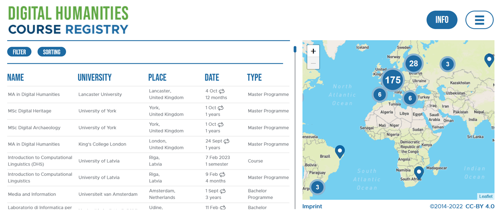This screenshot has width=499, height=216.
Task: Click the South America cluster of 3
Action: pyautogui.click(x=317, y=187)
